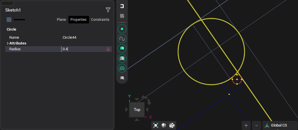Screen dimensions: 298x130
Task: Select the curve selection filter icon
Action: [122, 39]
